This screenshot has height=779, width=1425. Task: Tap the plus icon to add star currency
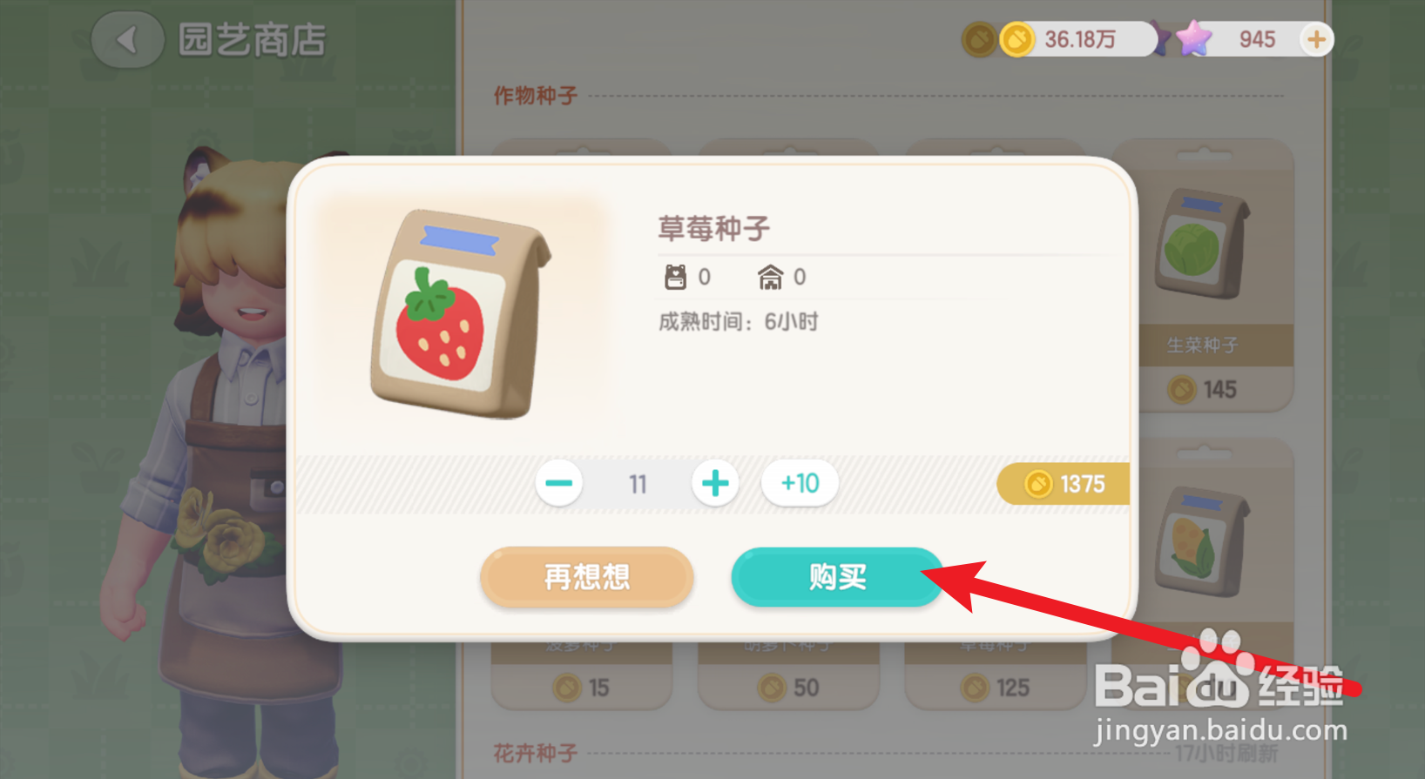pyautogui.click(x=1316, y=39)
